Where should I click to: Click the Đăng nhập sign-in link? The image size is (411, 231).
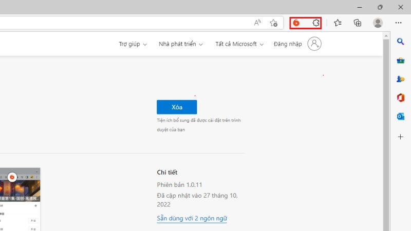pos(288,44)
